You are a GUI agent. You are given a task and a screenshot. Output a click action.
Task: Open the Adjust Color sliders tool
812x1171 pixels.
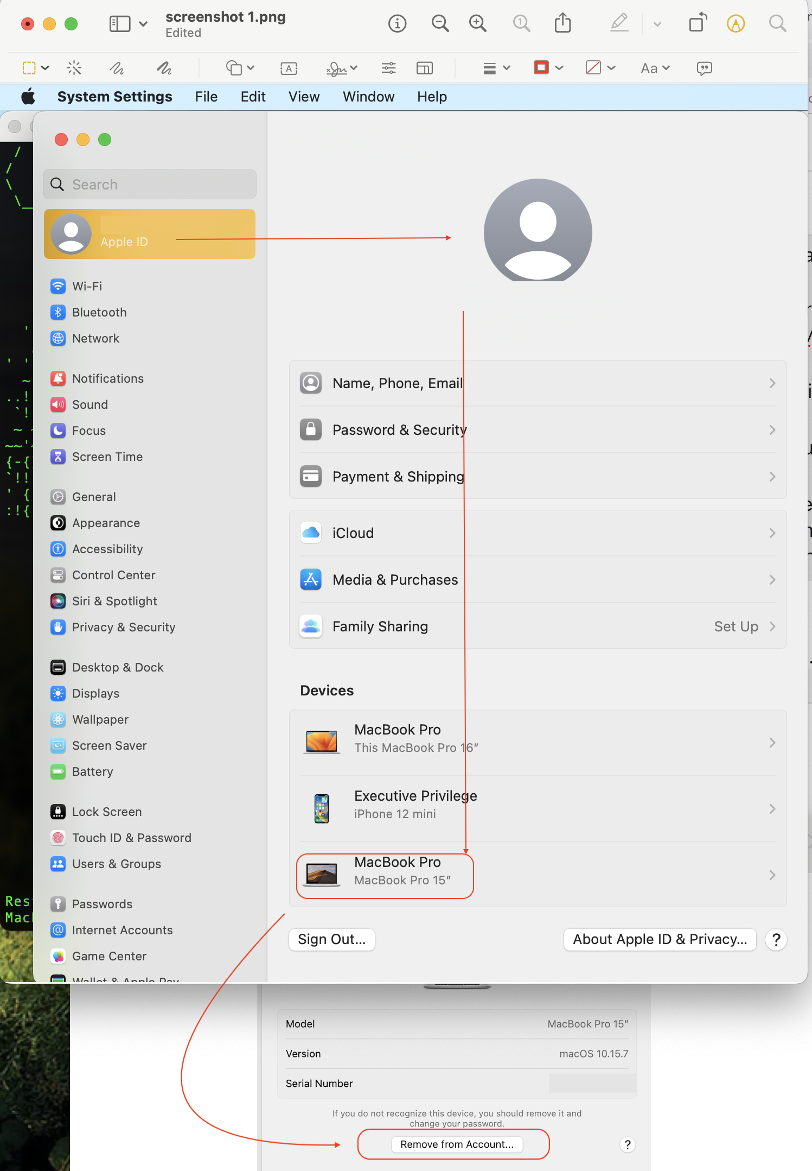[x=388, y=68]
